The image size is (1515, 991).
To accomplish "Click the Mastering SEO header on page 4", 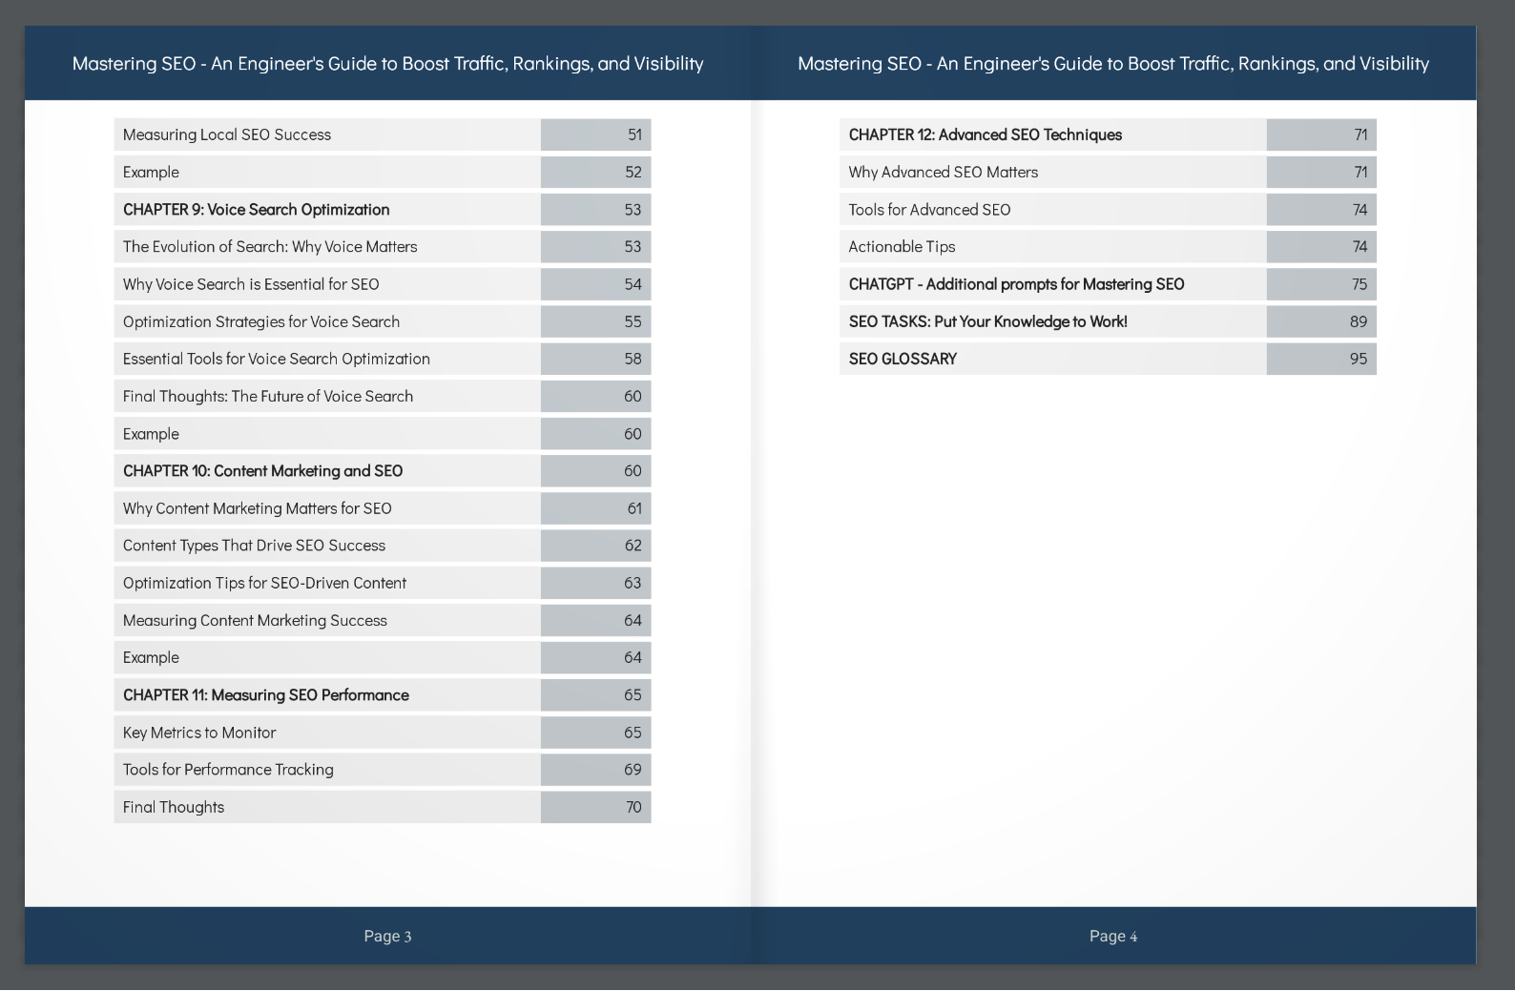I will coord(1113,64).
